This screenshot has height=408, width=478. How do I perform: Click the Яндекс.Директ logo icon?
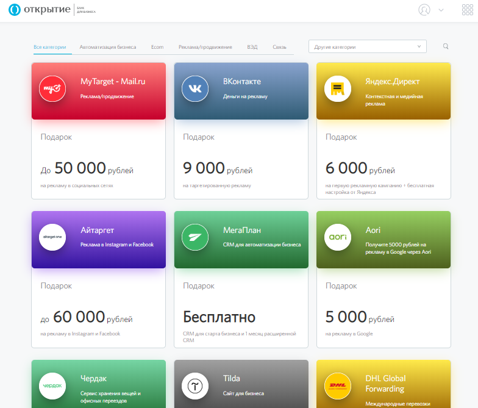338,89
